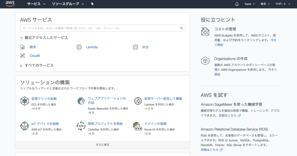Open the Lambda service link
297x156 pixels.
(92, 47)
